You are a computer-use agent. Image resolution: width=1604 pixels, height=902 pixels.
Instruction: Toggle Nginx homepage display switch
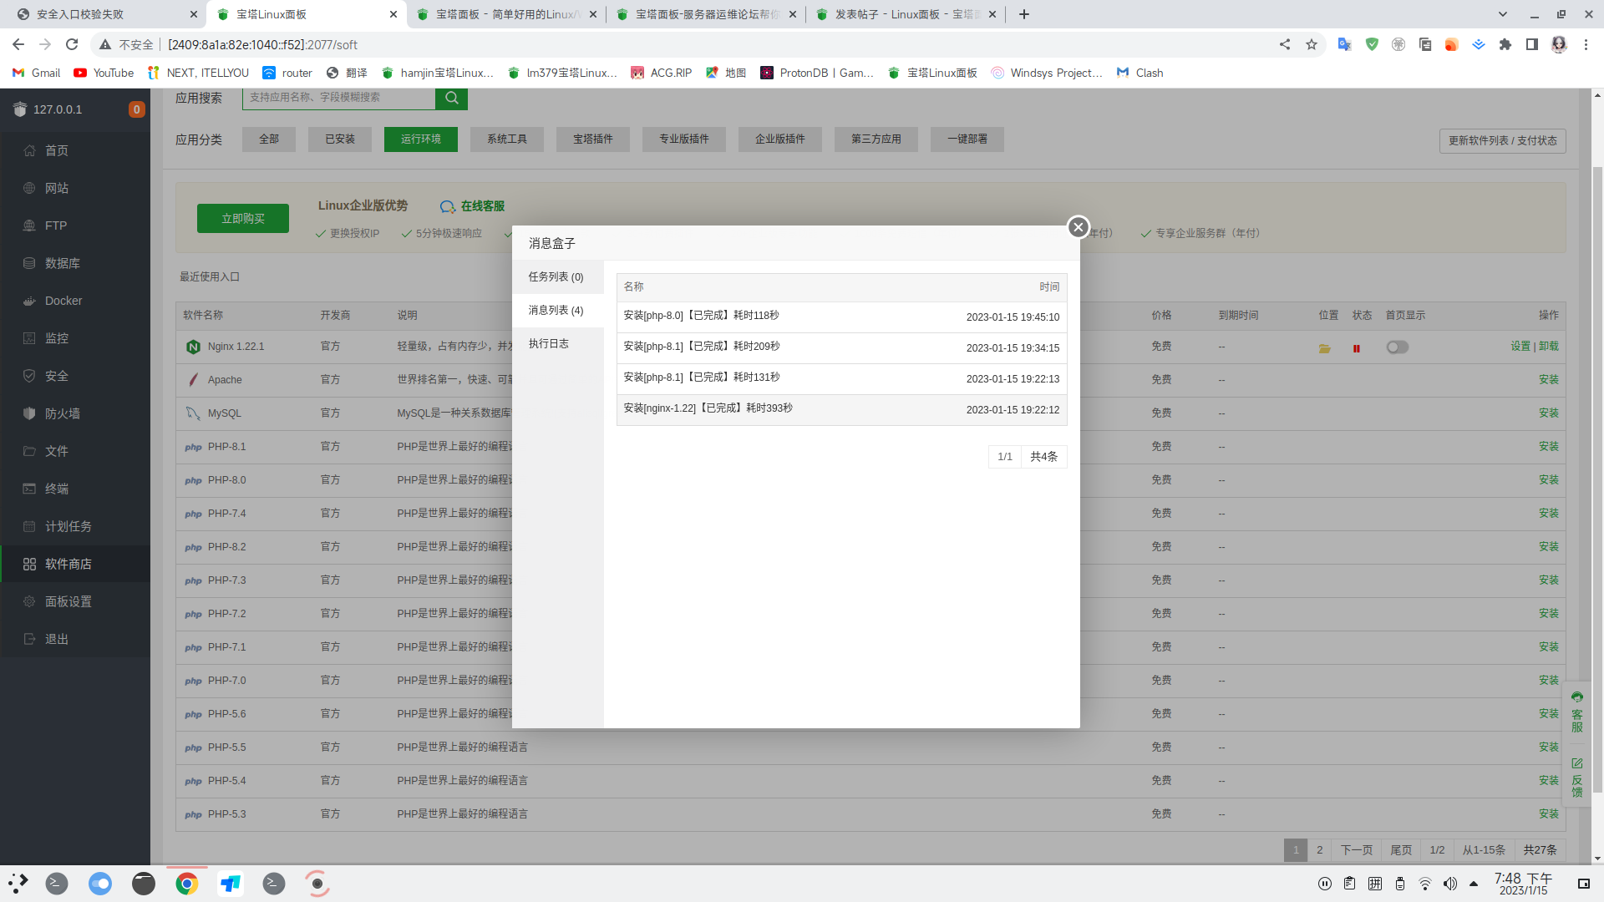click(x=1397, y=347)
